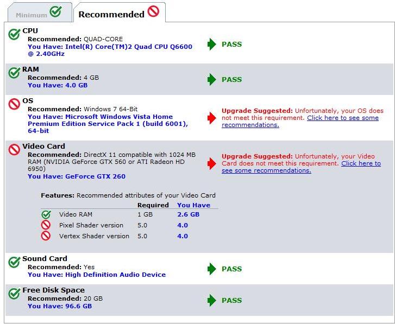Switch to the Minimum tab

(40, 12)
